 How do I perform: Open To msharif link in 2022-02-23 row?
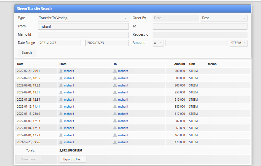123,71
